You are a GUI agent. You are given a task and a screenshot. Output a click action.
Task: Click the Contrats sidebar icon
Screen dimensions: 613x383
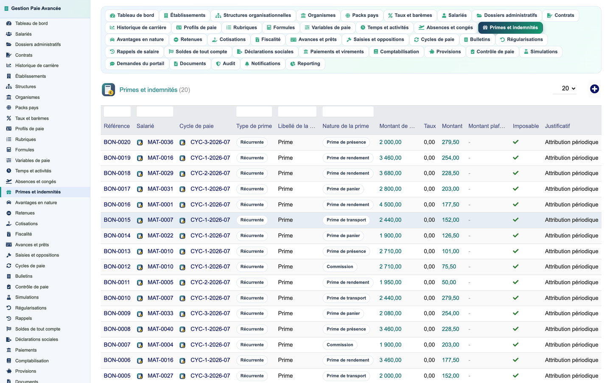point(8,55)
